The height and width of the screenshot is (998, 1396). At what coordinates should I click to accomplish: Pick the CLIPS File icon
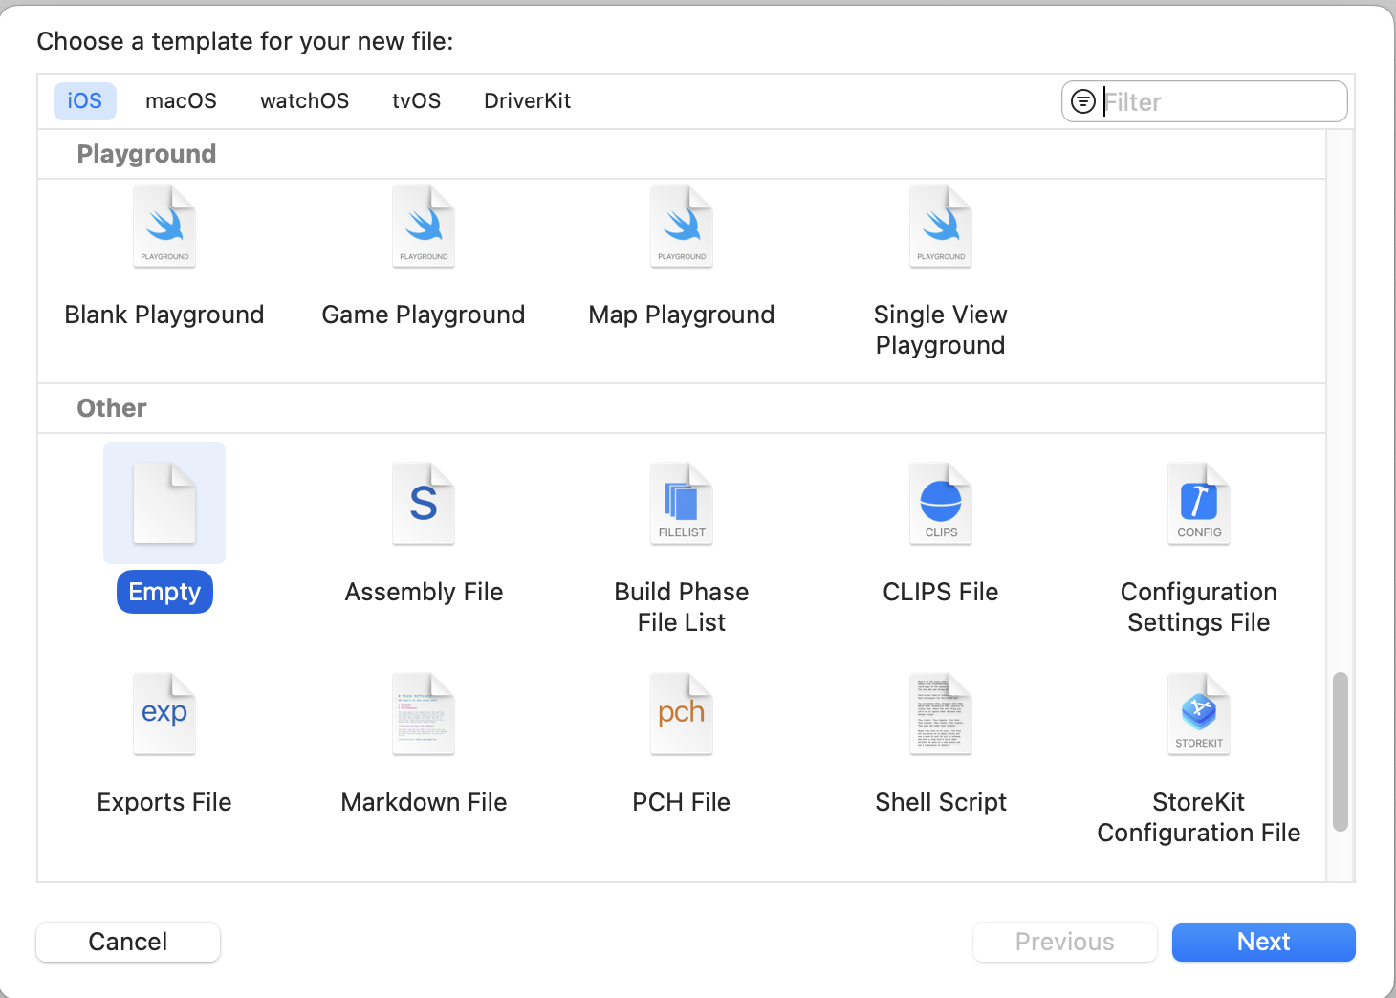tap(941, 503)
